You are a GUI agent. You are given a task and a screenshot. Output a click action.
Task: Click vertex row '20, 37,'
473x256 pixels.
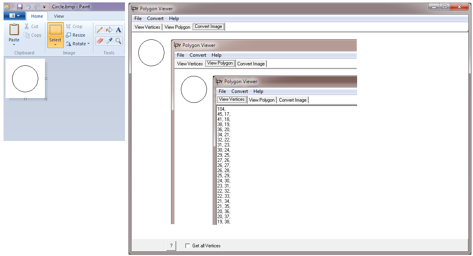pyautogui.click(x=224, y=217)
